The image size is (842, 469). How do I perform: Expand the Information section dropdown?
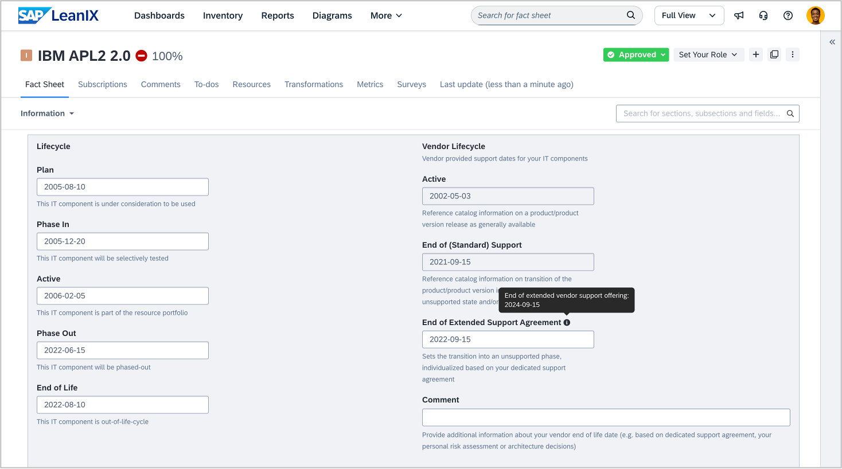point(48,114)
